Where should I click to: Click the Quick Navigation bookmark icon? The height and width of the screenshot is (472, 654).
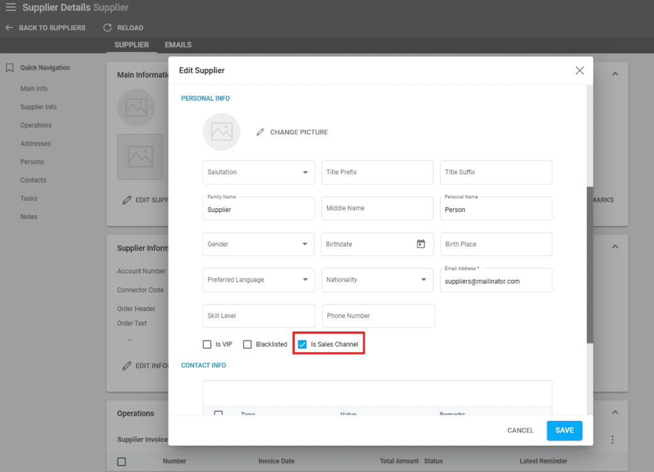click(10, 68)
